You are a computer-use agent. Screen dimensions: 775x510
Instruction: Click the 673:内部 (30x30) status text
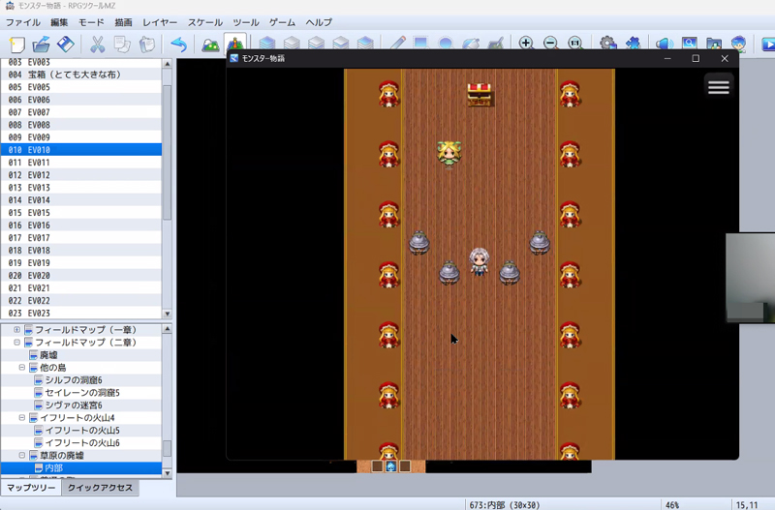[504, 505]
